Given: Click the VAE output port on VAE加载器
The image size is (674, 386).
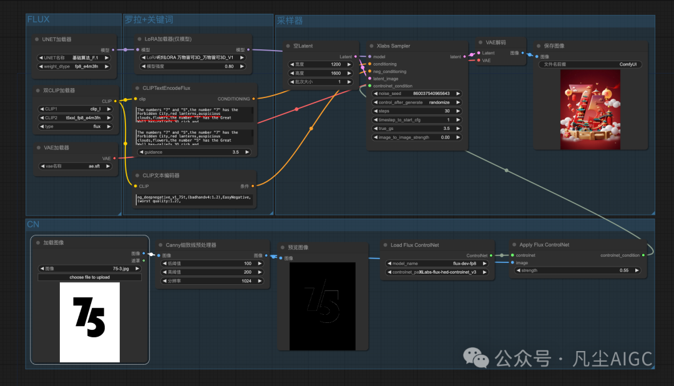Looking at the screenshot, I should [x=114, y=159].
